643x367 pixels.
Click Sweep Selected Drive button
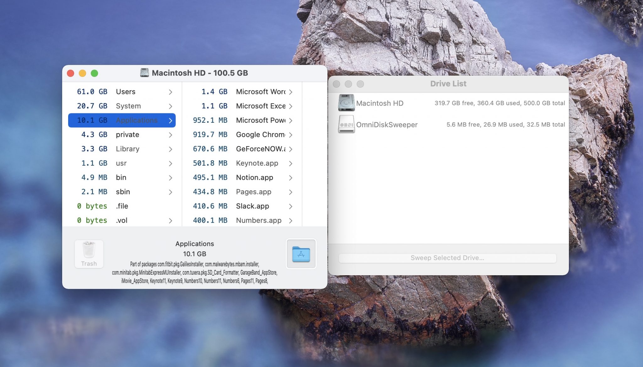pos(447,258)
